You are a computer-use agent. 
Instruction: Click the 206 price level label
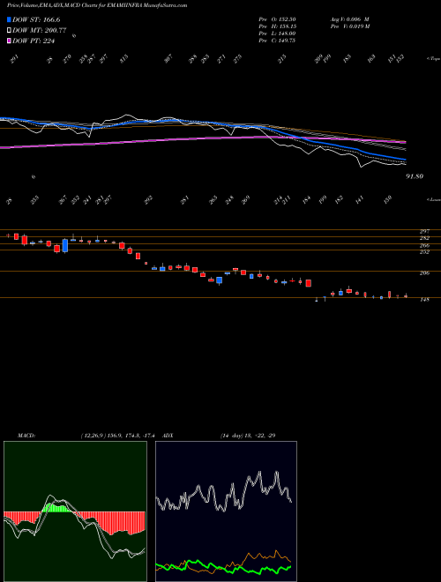point(424,273)
